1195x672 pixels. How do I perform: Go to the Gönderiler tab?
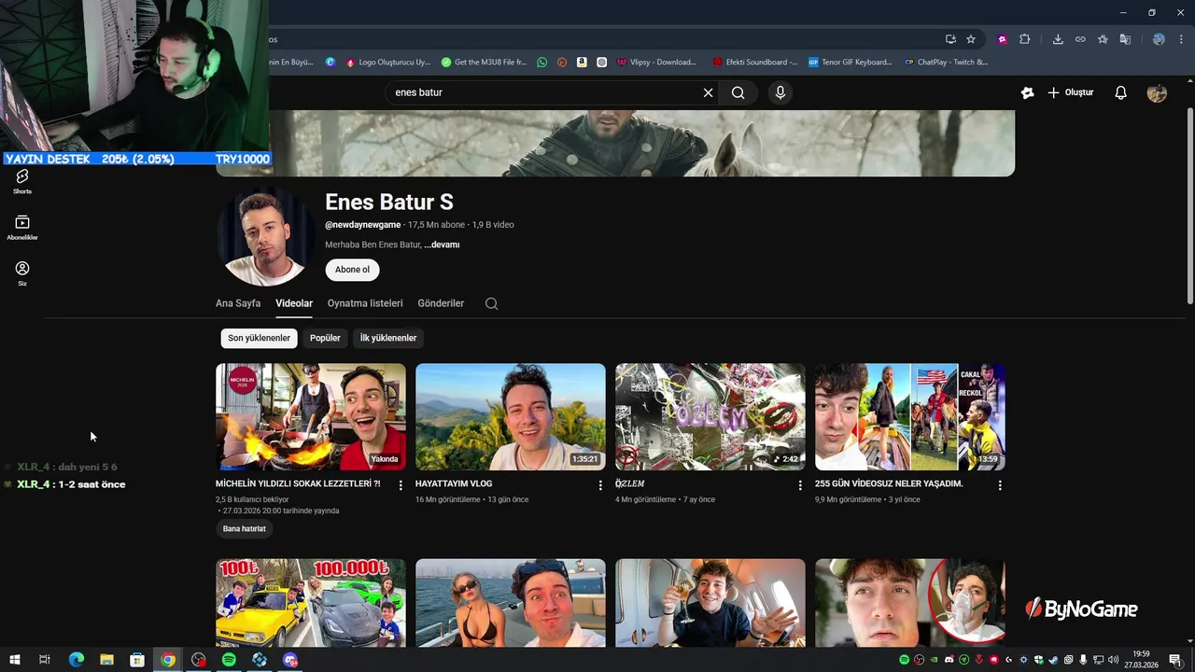pos(441,303)
